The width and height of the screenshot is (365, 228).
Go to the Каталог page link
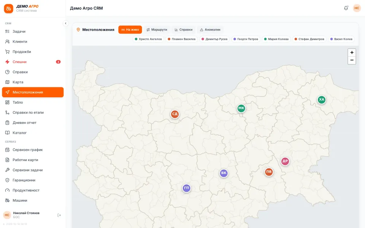coord(33,133)
